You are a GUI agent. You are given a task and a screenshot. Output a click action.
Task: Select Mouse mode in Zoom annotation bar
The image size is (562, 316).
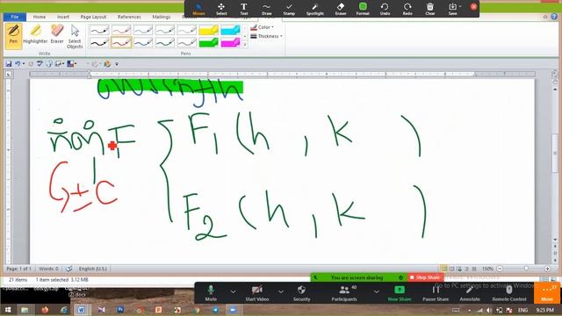click(198, 9)
